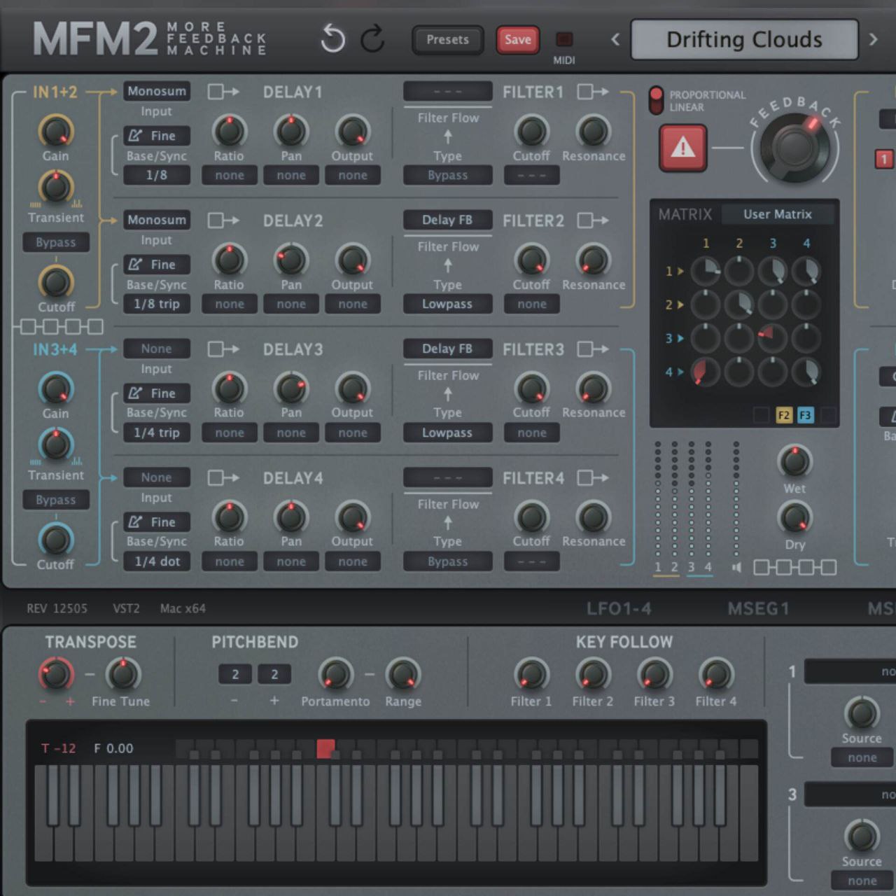Switch to the LFO1-4 tab

[619, 609]
